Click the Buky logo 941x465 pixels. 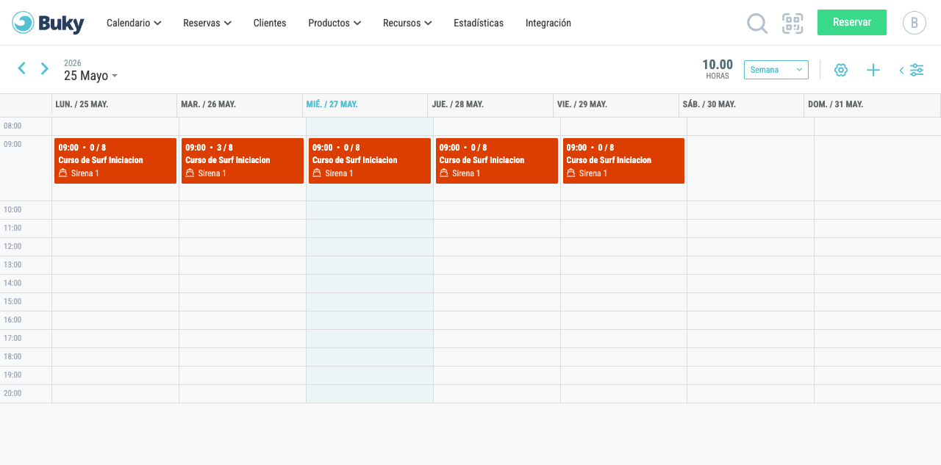[49, 23]
